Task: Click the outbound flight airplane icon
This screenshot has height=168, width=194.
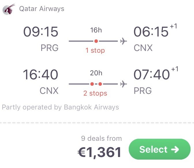Action: click(124, 41)
